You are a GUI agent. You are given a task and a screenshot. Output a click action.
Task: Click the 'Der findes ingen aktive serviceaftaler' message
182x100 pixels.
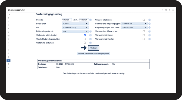pyautogui.click(x=93, y=73)
